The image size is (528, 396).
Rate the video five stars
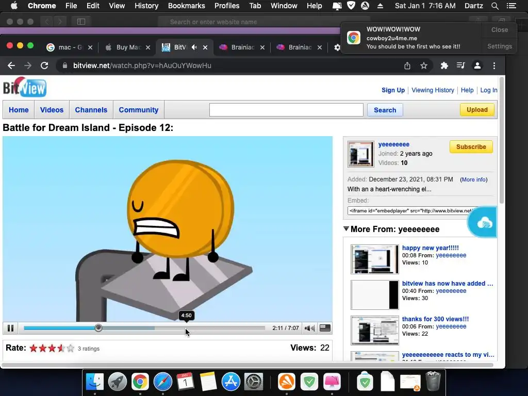point(70,348)
